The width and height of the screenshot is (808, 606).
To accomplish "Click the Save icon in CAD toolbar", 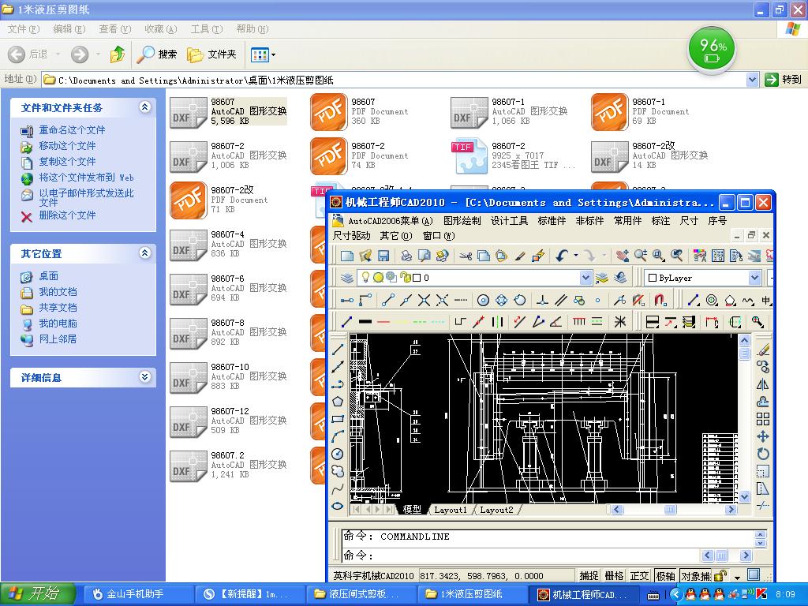I will [x=383, y=256].
